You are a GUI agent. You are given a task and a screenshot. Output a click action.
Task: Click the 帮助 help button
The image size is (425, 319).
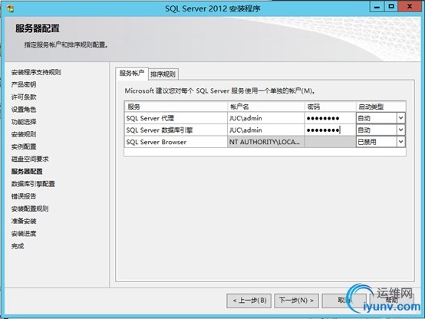pos(392,301)
